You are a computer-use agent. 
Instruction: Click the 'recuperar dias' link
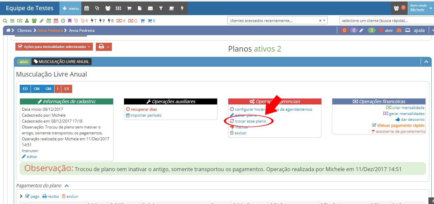pyautogui.click(x=143, y=109)
